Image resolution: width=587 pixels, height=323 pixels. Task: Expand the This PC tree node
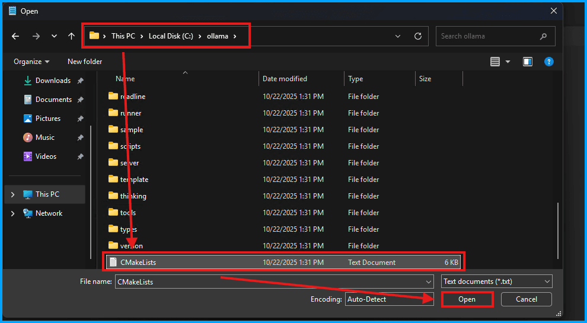(12, 194)
